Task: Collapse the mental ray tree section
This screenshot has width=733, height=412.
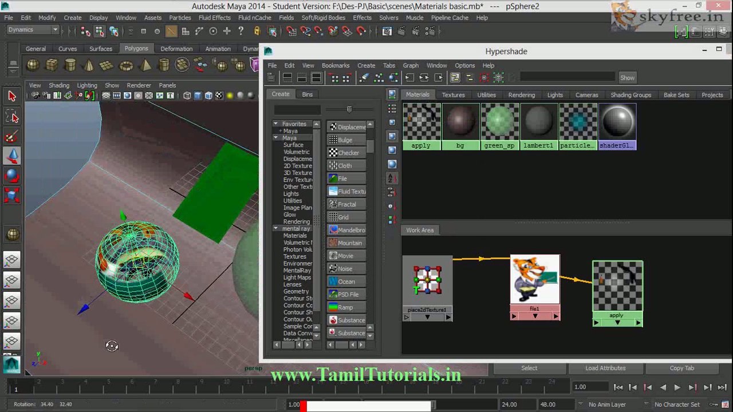Action: (x=275, y=228)
